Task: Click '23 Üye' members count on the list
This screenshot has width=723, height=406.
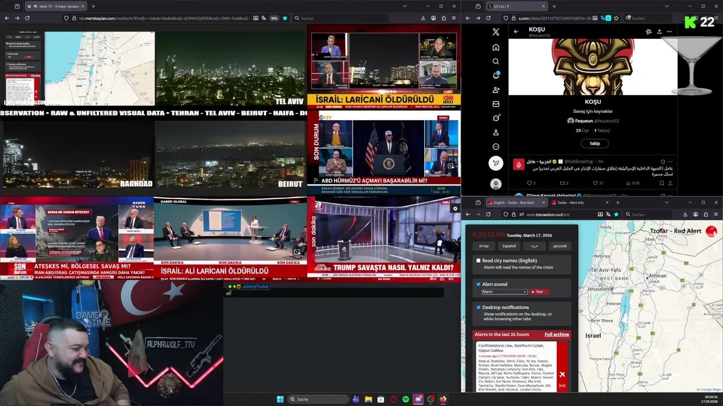Action: click(582, 130)
